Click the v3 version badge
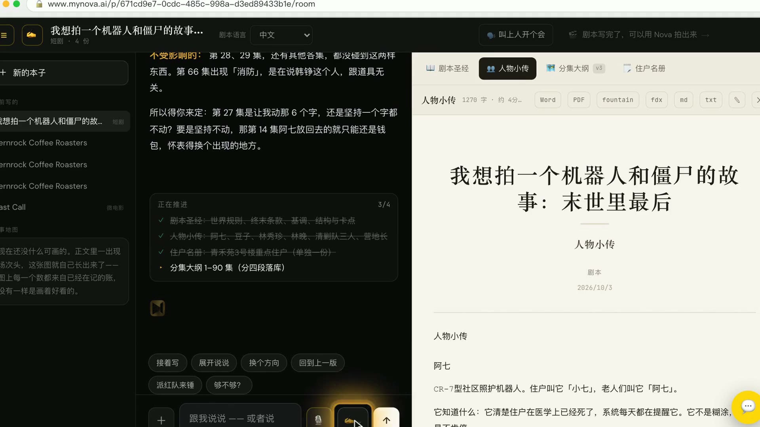The image size is (760, 427). [x=599, y=68]
